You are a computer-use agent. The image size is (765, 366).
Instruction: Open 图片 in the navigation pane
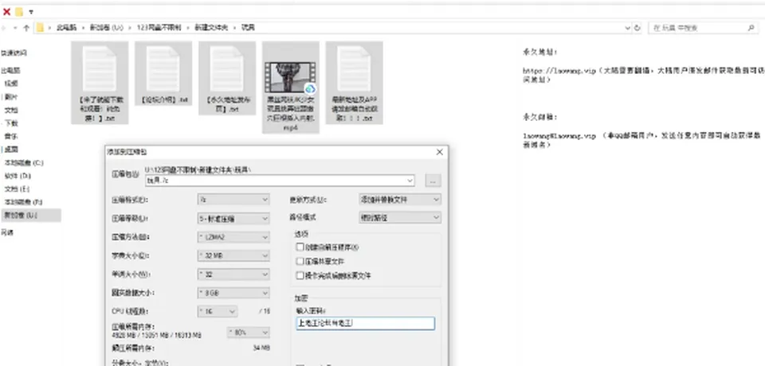pyautogui.click(x=10, y=97)
